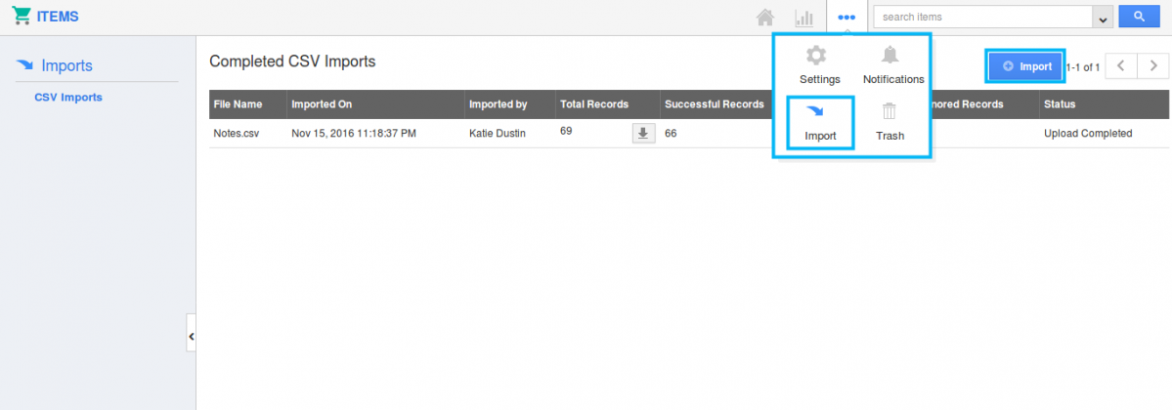
Task: Click the three-dot more options icon
Action: [846, 18]
